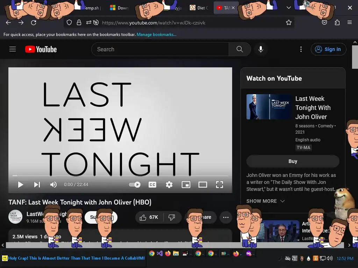358x268 pixels.
Task: Open the list all tabs dropdown
Action: (288, 8)
